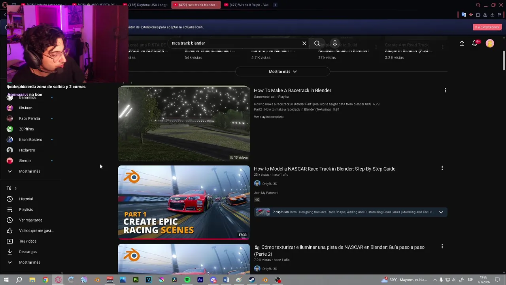Click the Ir a Extensiones button

coord(487,27)
